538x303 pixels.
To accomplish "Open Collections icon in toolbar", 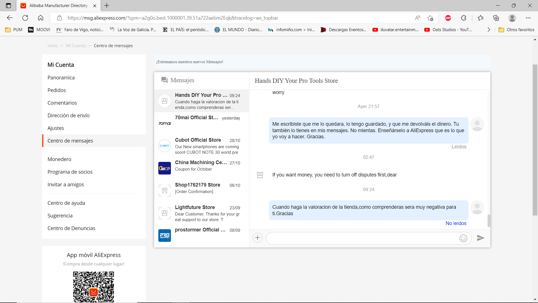I will [496, 18].
